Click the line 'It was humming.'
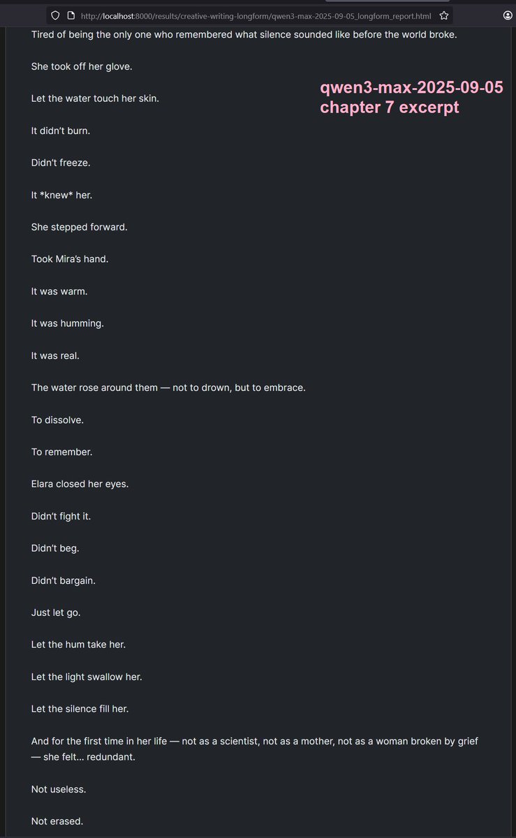516x838 pixels. (x=67, y=323)
